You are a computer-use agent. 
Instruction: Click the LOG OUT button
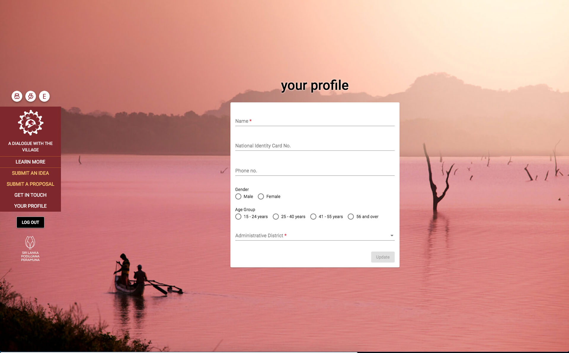tap(30, 222)
